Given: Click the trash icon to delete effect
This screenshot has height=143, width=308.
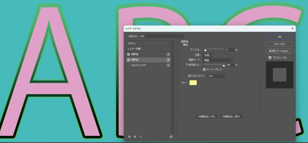Looking at the screenshot, I should (171, 137).
